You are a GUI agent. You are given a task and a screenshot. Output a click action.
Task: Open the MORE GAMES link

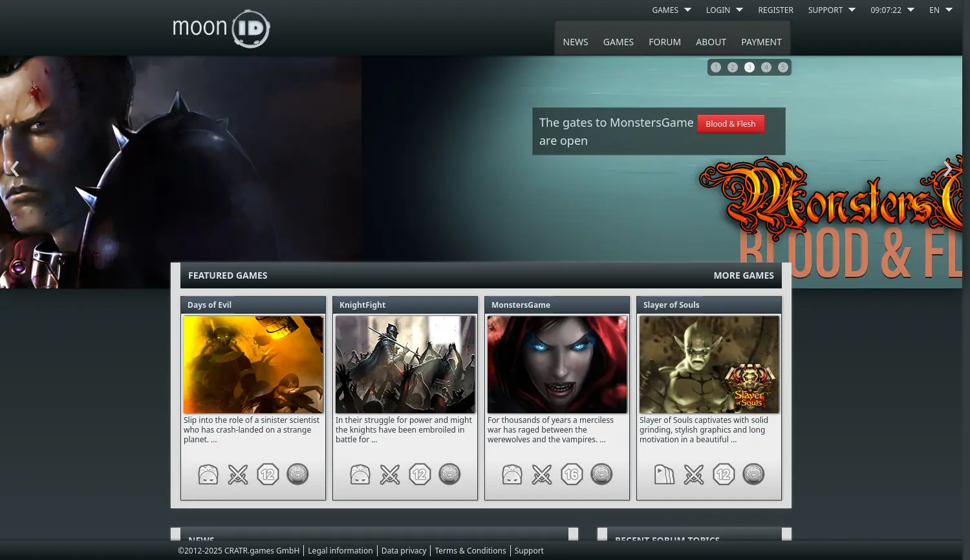pos(744,275)
